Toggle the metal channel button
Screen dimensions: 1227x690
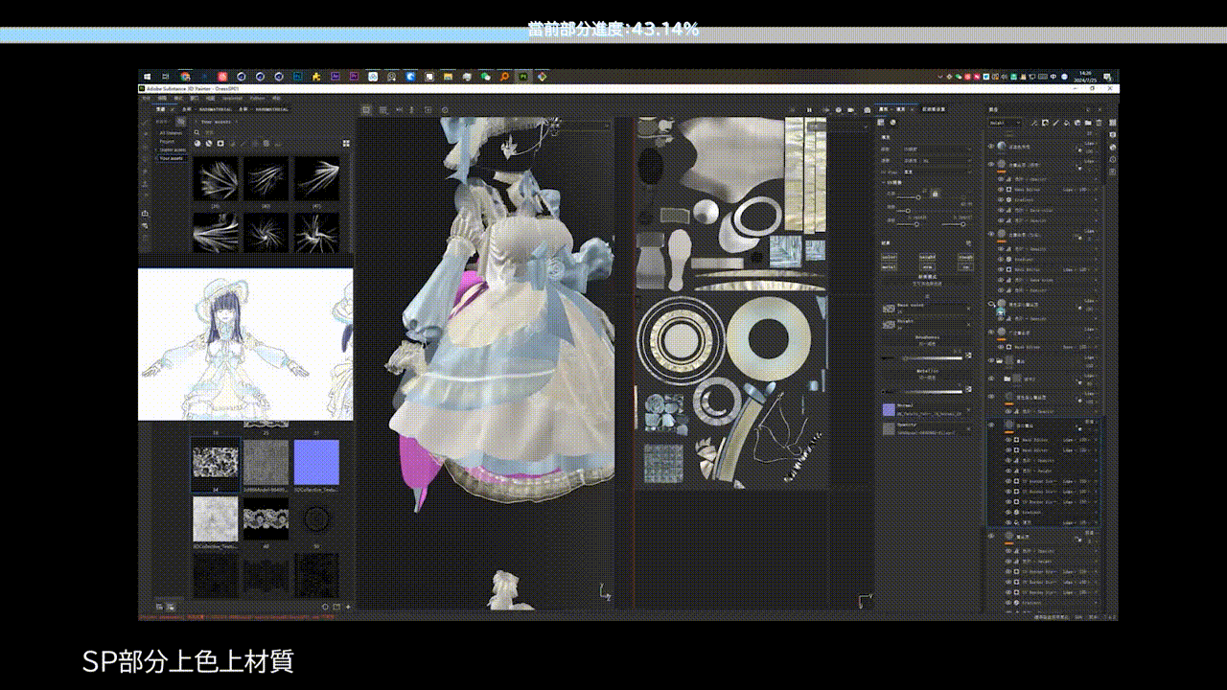tap(889, 267)
